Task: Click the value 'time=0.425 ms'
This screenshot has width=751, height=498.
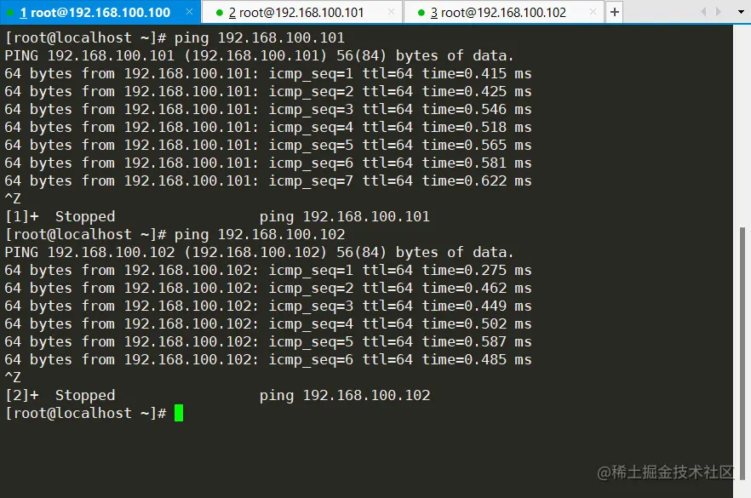Action: pos(477,91)
